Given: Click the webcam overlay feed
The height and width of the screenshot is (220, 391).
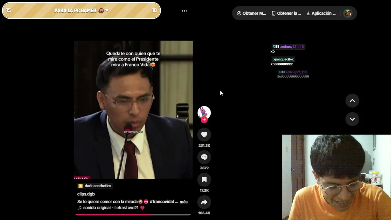Looking at the screenshot, I should pyautogui.click(x=336, y=177).
